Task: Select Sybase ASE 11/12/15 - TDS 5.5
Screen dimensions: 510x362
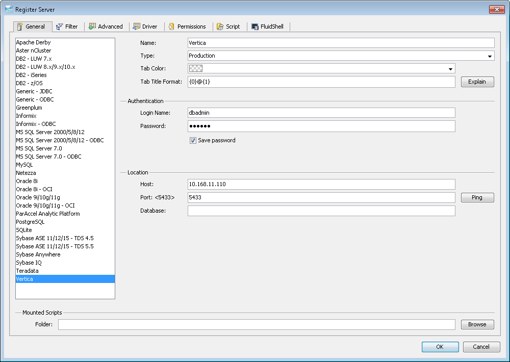Action: pyautogui.click(x=65, y=246)
